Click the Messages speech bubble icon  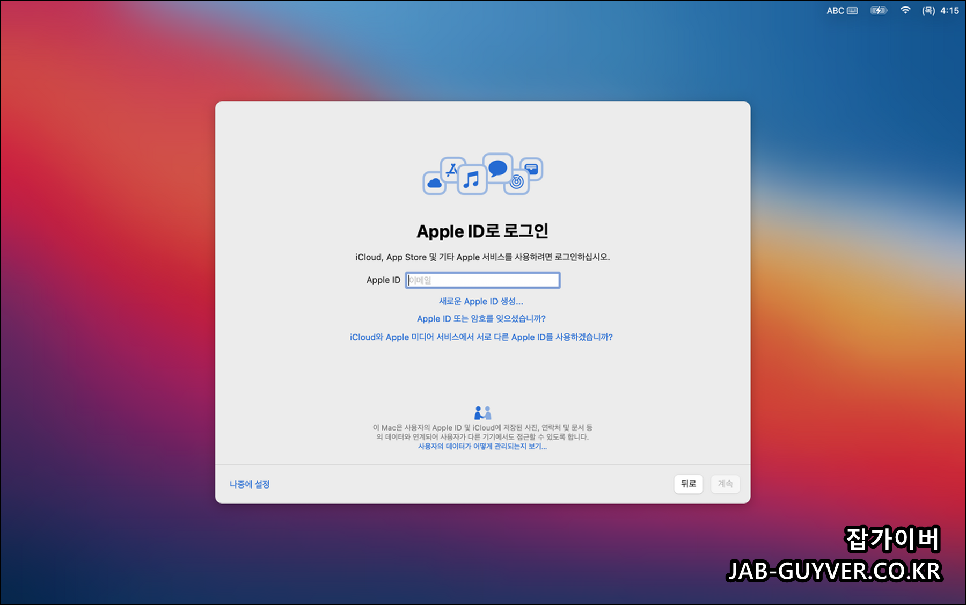point(497,169)
